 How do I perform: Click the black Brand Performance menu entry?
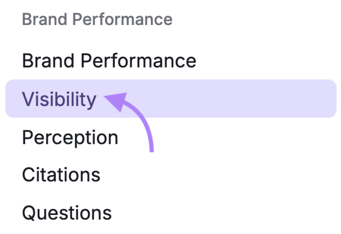[109, 61]
